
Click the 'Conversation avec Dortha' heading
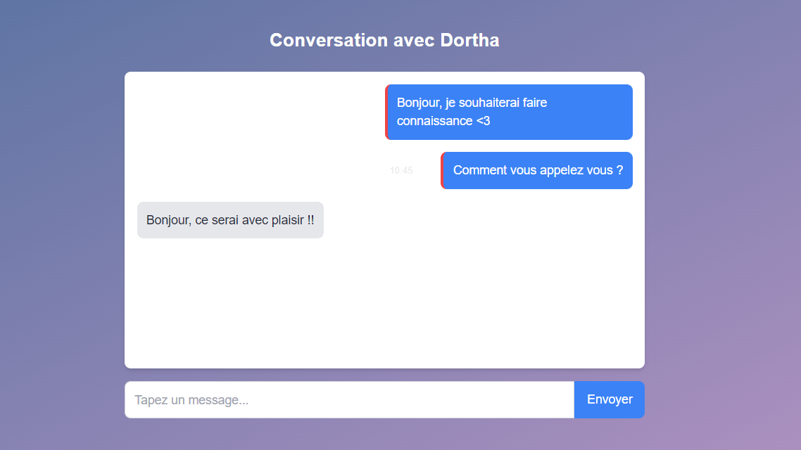pos(385,40)
